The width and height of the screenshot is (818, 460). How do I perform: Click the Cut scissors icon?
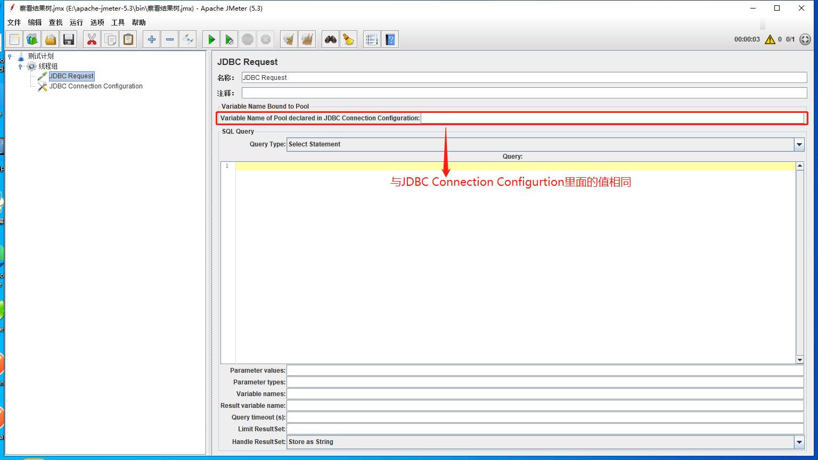pos(92,39)
